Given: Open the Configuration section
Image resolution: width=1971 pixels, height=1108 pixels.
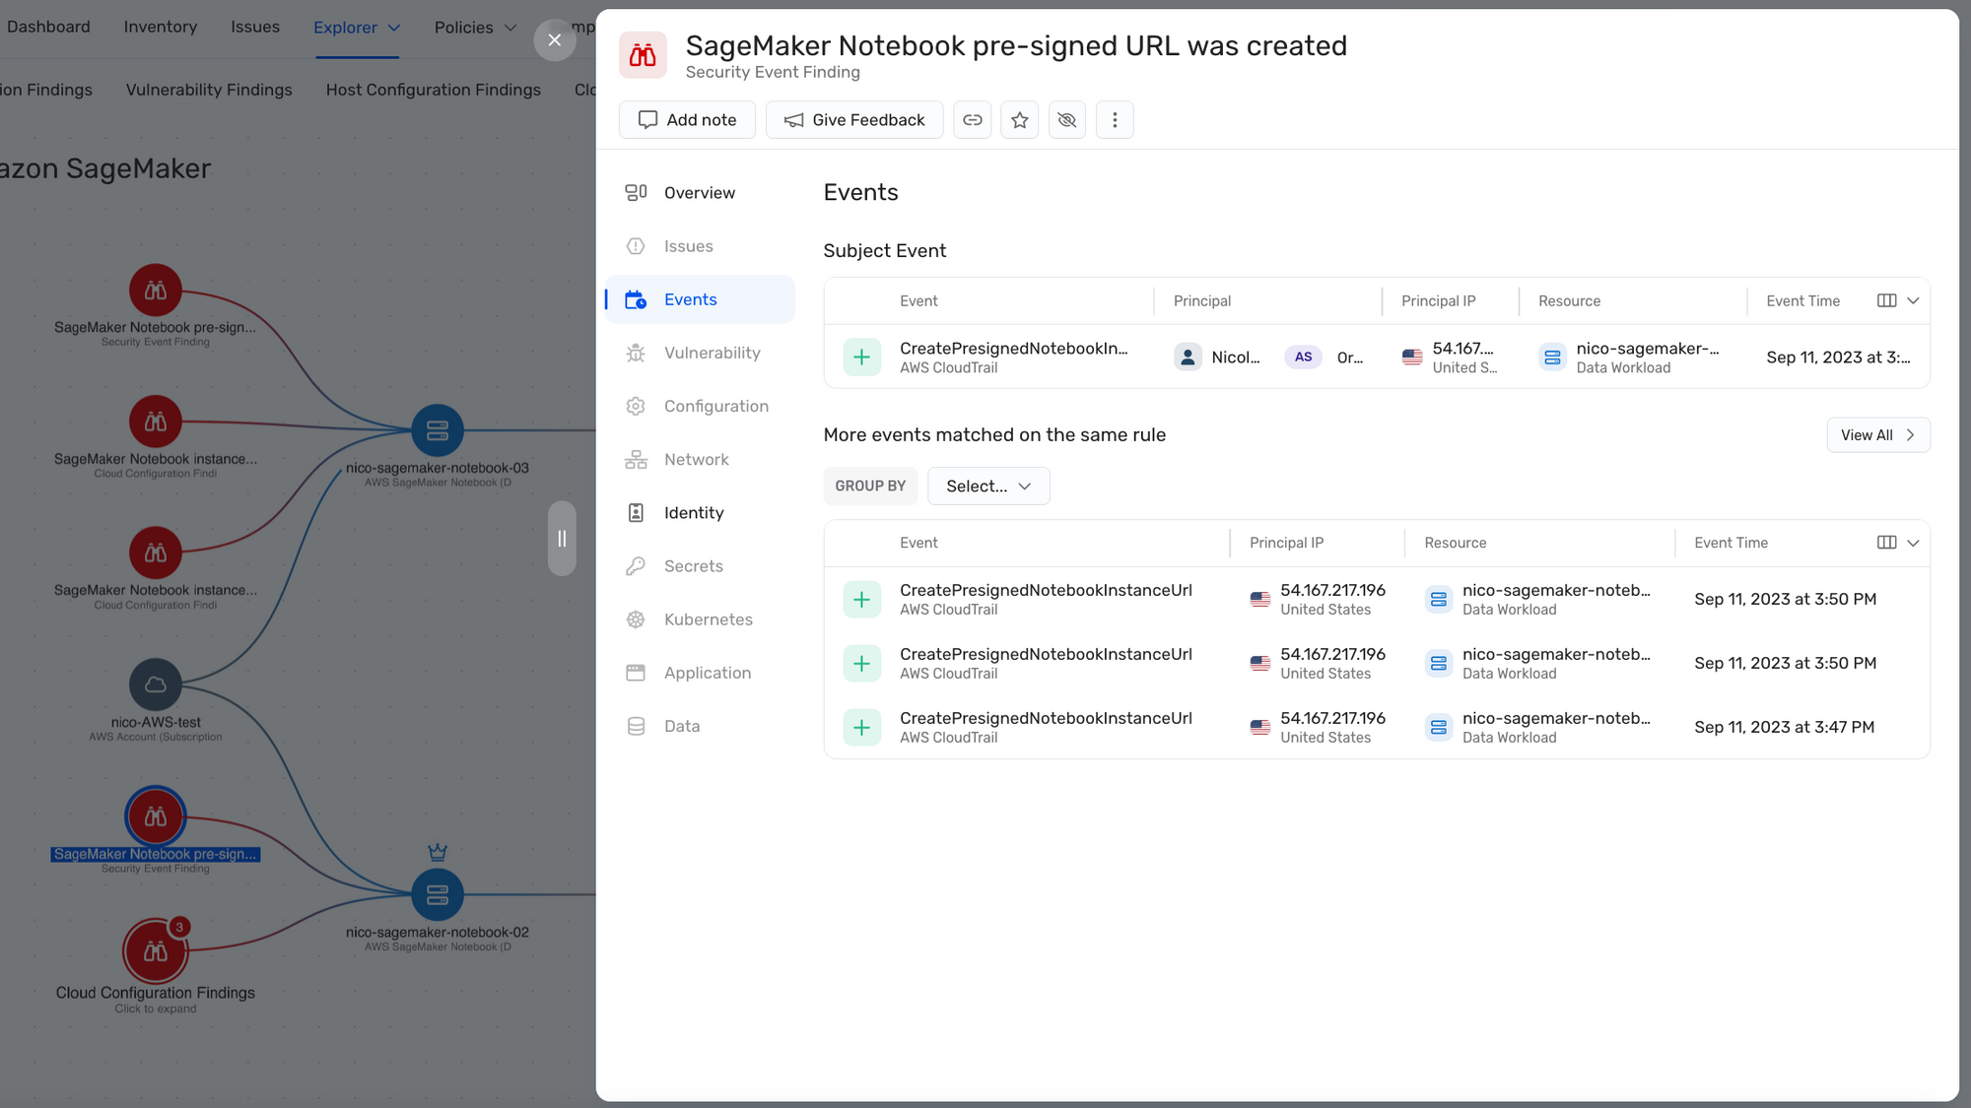Looking at the screenshot, I should (x=700, y=406).
